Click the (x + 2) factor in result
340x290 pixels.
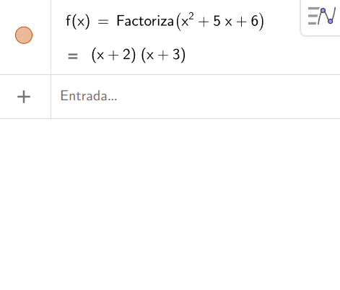113,55
